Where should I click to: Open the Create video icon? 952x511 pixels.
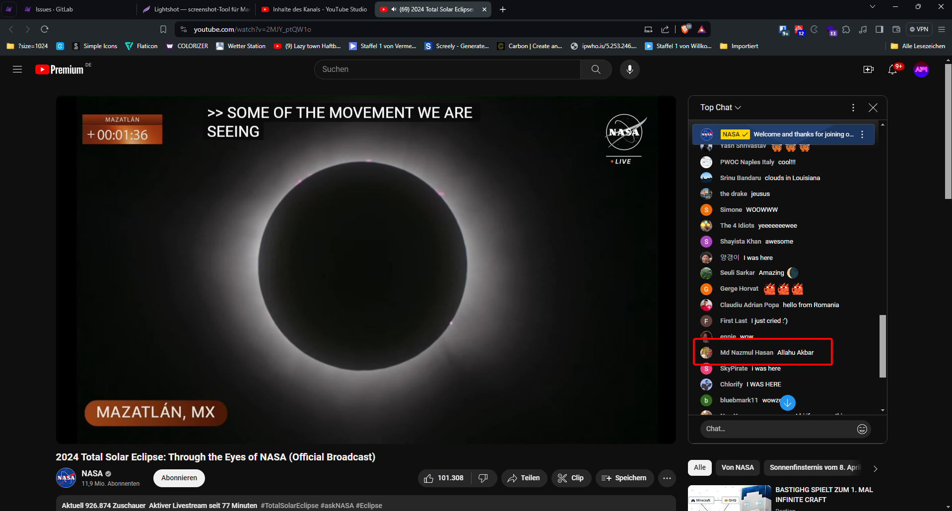(x=868, y=69)
